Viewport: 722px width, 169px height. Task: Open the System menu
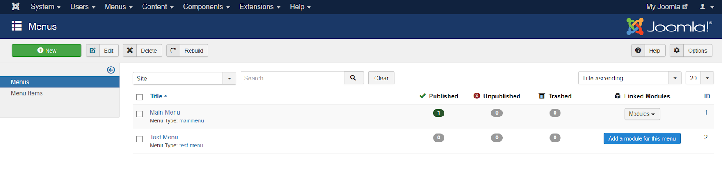pos(45,7)
